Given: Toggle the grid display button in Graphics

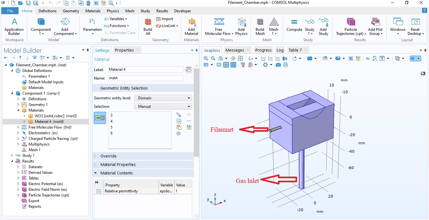Looking at the screenshot, I should 233,65.
